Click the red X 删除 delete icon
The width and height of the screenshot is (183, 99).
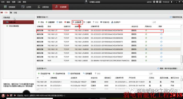click(65, 22)
